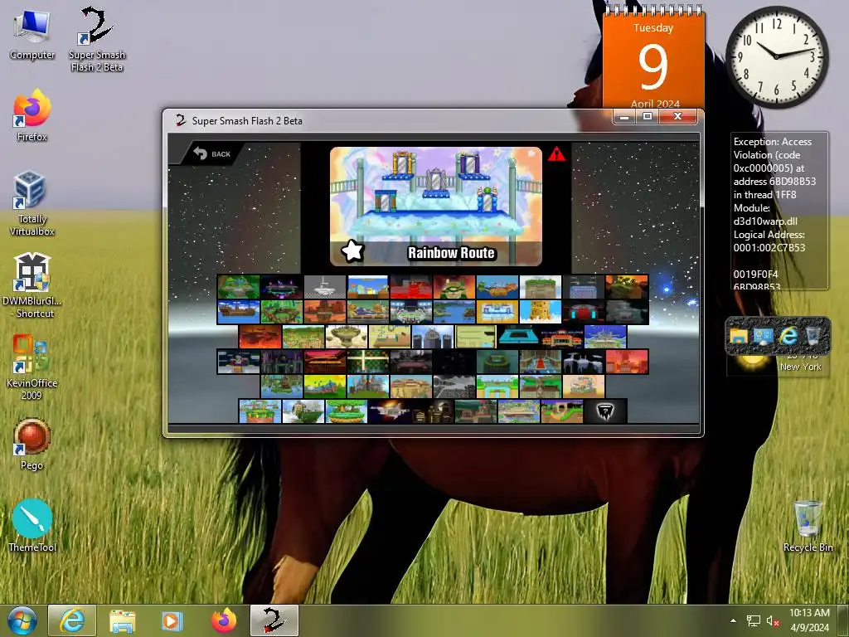
Task: Open Firefox from the taskbar
Action: [224, 620]
